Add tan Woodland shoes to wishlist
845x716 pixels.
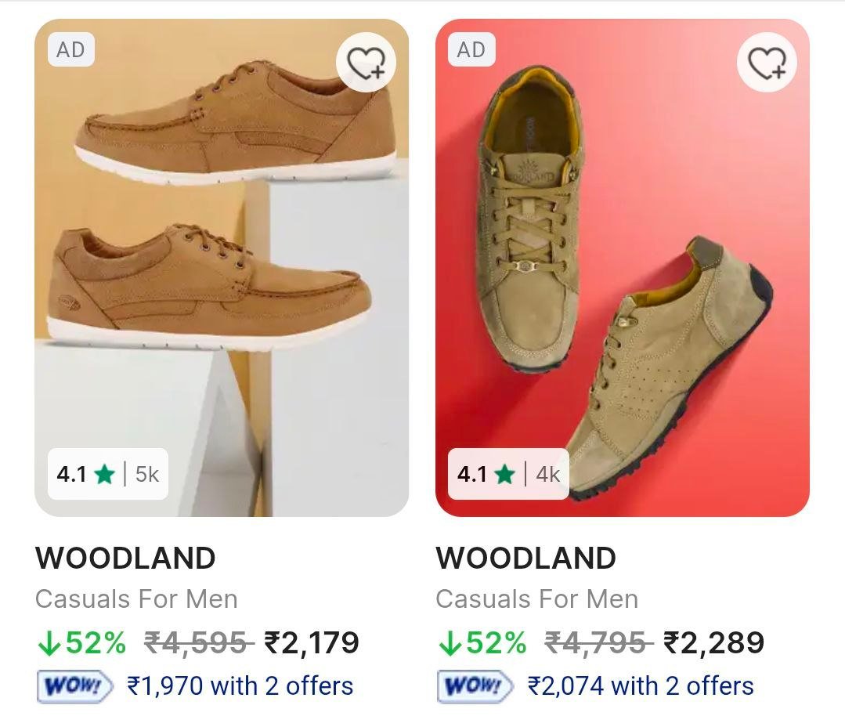coord(366,63)
